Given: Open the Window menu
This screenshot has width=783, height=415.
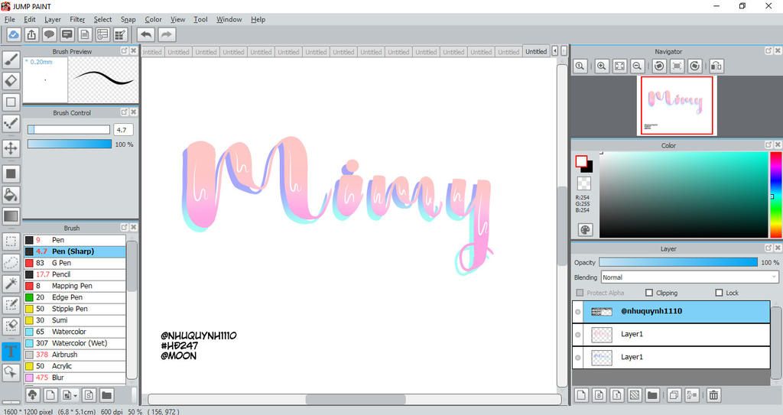Looking at the screenshot, I should click(x=229, y=19).
